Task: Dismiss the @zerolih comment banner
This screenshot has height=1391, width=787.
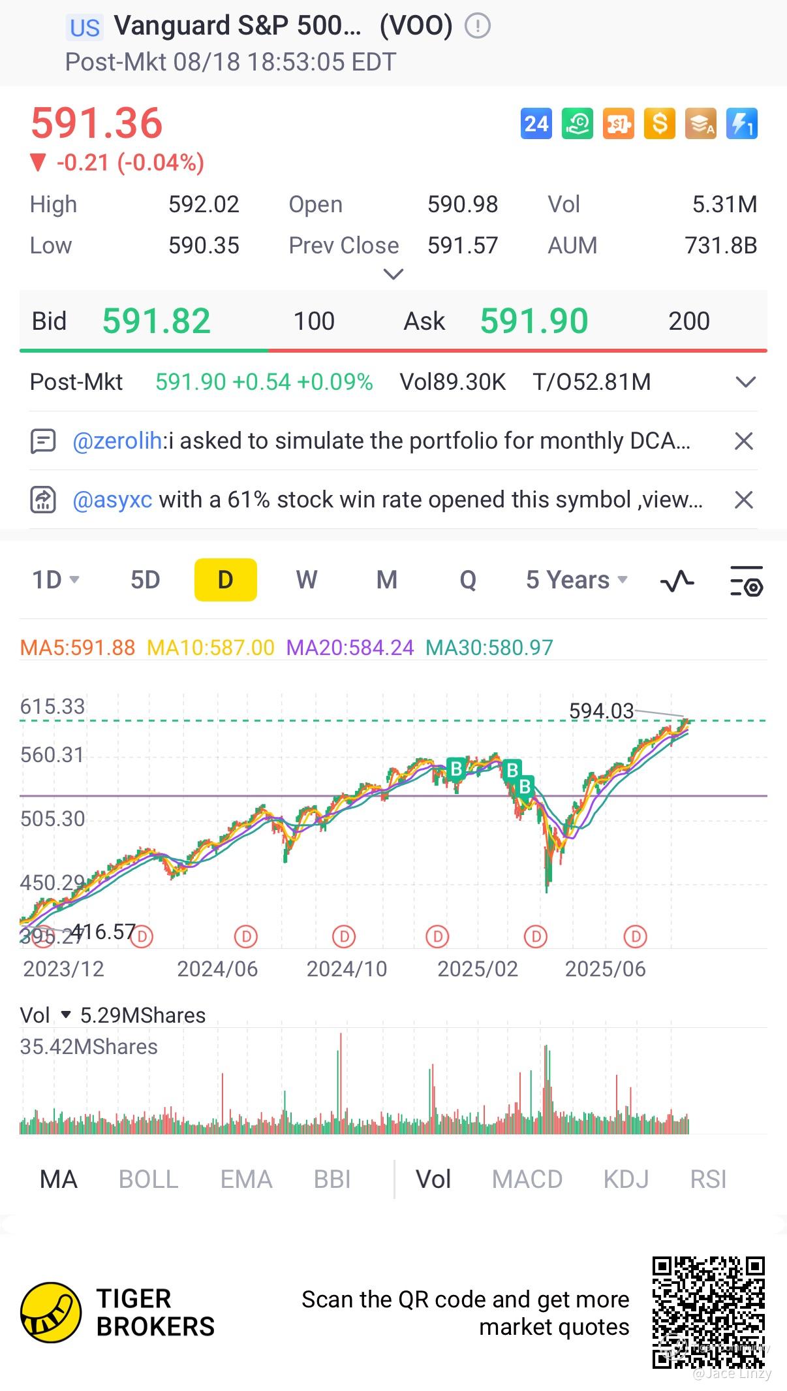Action: pyautogui.click(x=744, y=441)
